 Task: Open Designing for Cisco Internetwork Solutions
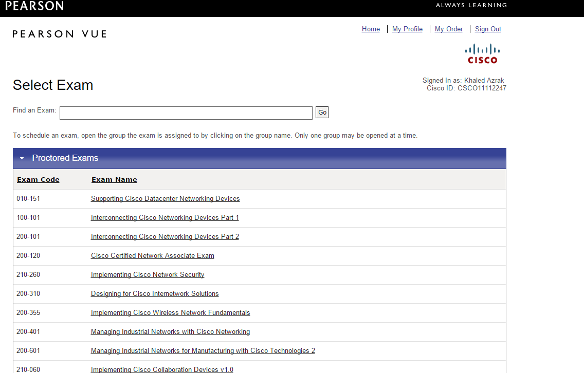point(155,294)
